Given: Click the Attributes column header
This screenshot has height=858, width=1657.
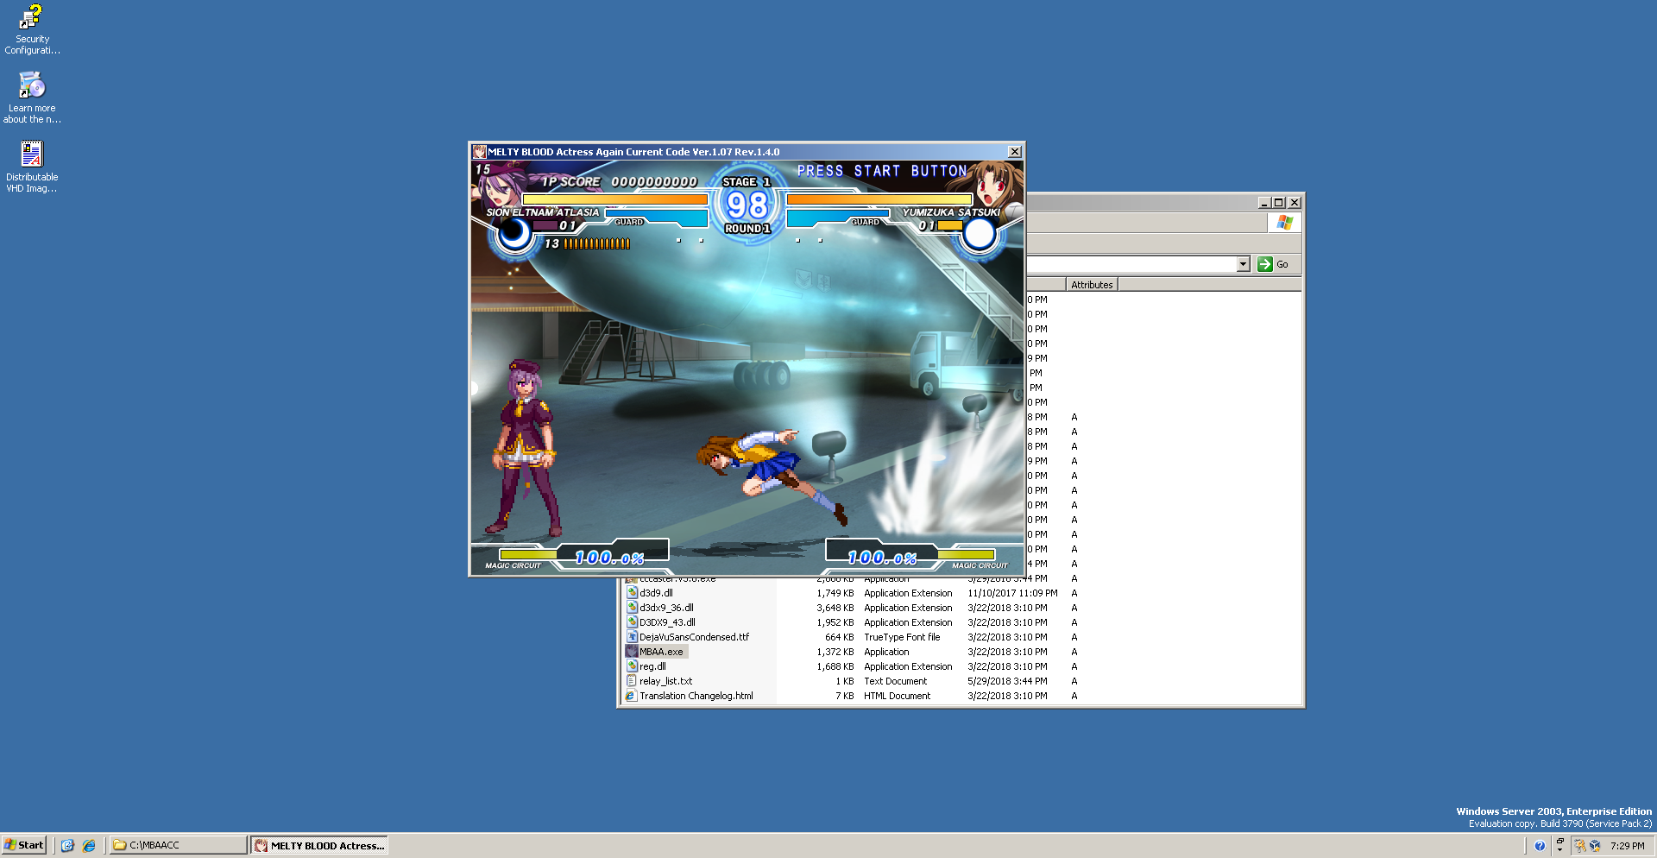Looking at the screenshot, I should [x=1092, y=285].
